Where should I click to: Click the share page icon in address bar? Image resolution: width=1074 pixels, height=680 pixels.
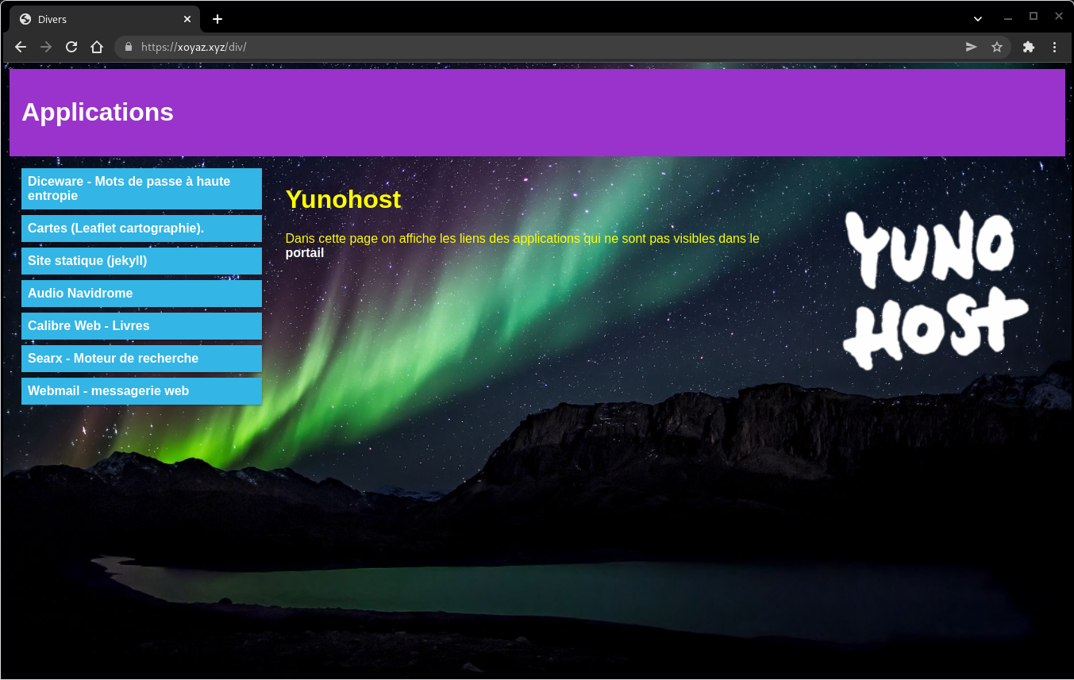point(971,47)
